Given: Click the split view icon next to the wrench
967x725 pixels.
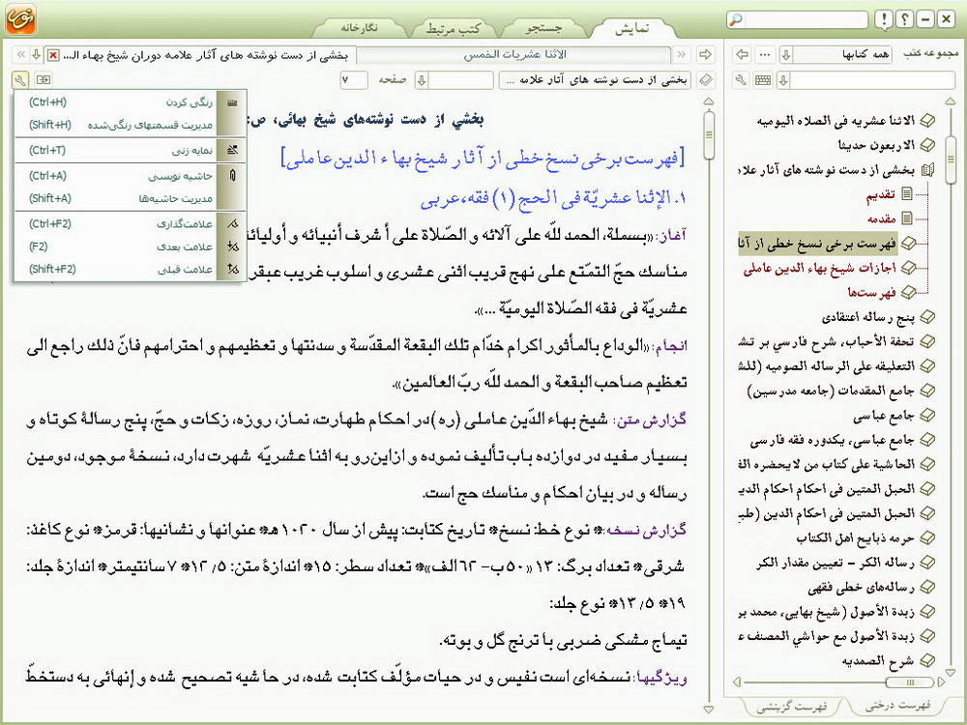Looking at the screenshot, I should pyautogui.click(x=44, y=79).
